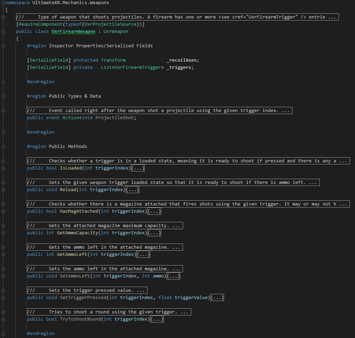Collapse the Public Methods region fold marker
The height and width of the screenshot is (338, 355).
click(3, 147)
